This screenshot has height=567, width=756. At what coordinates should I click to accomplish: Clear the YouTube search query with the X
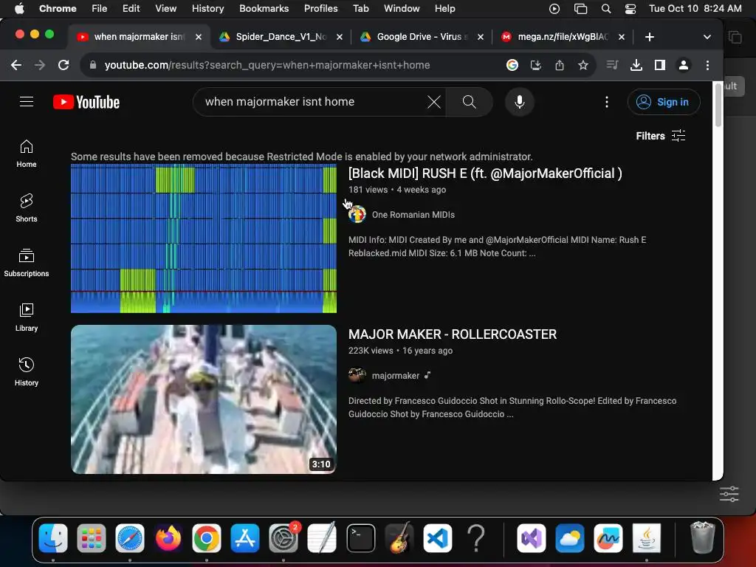point(433,102)
